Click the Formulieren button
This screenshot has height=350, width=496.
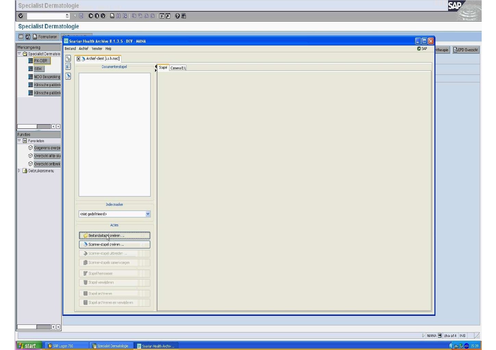click(45, 37)
